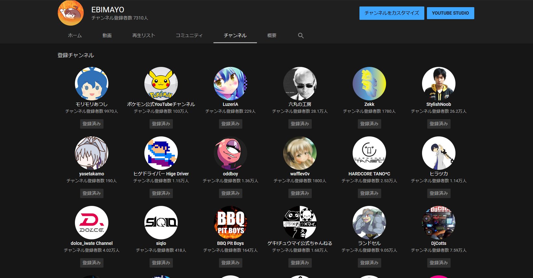Click the 登録チャンネル section heading

coord(76,55)
